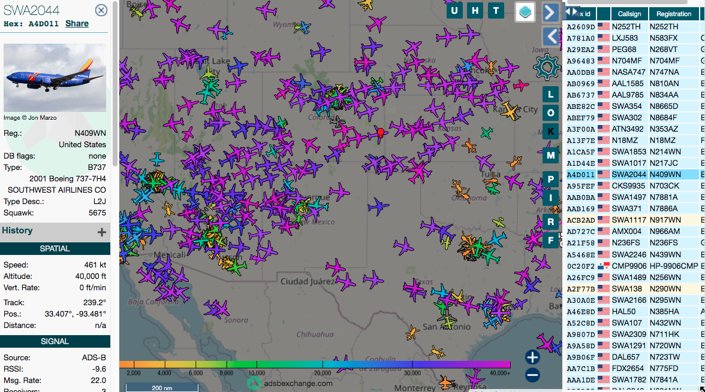Toggle the M map button

551,156
